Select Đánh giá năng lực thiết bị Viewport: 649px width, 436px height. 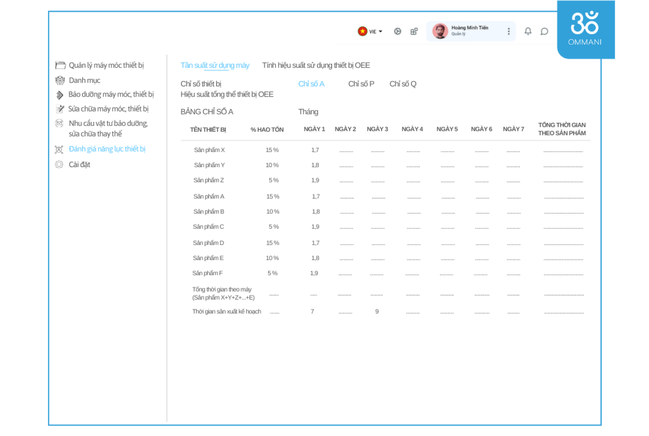107,149
